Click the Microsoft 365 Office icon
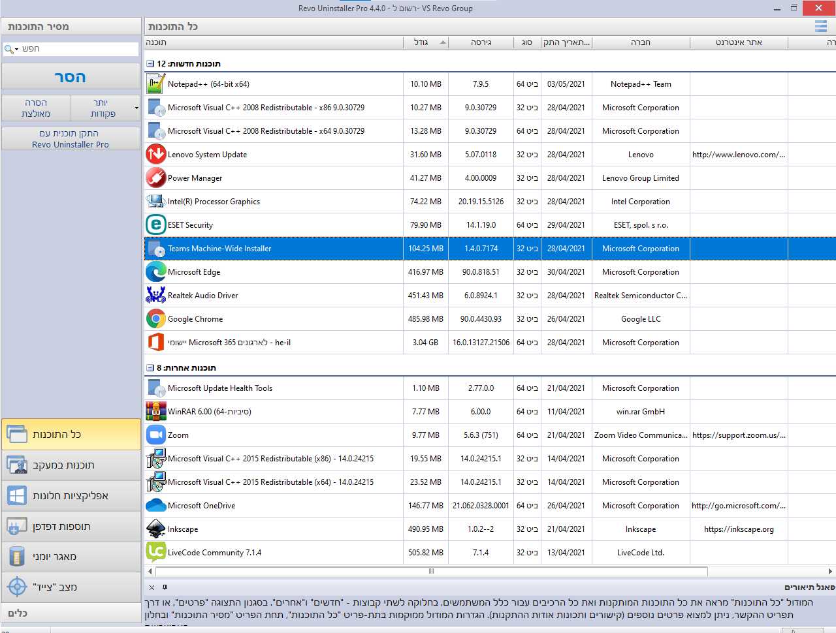836x633 pixels. pyautogui.click(x=155, y=343)
